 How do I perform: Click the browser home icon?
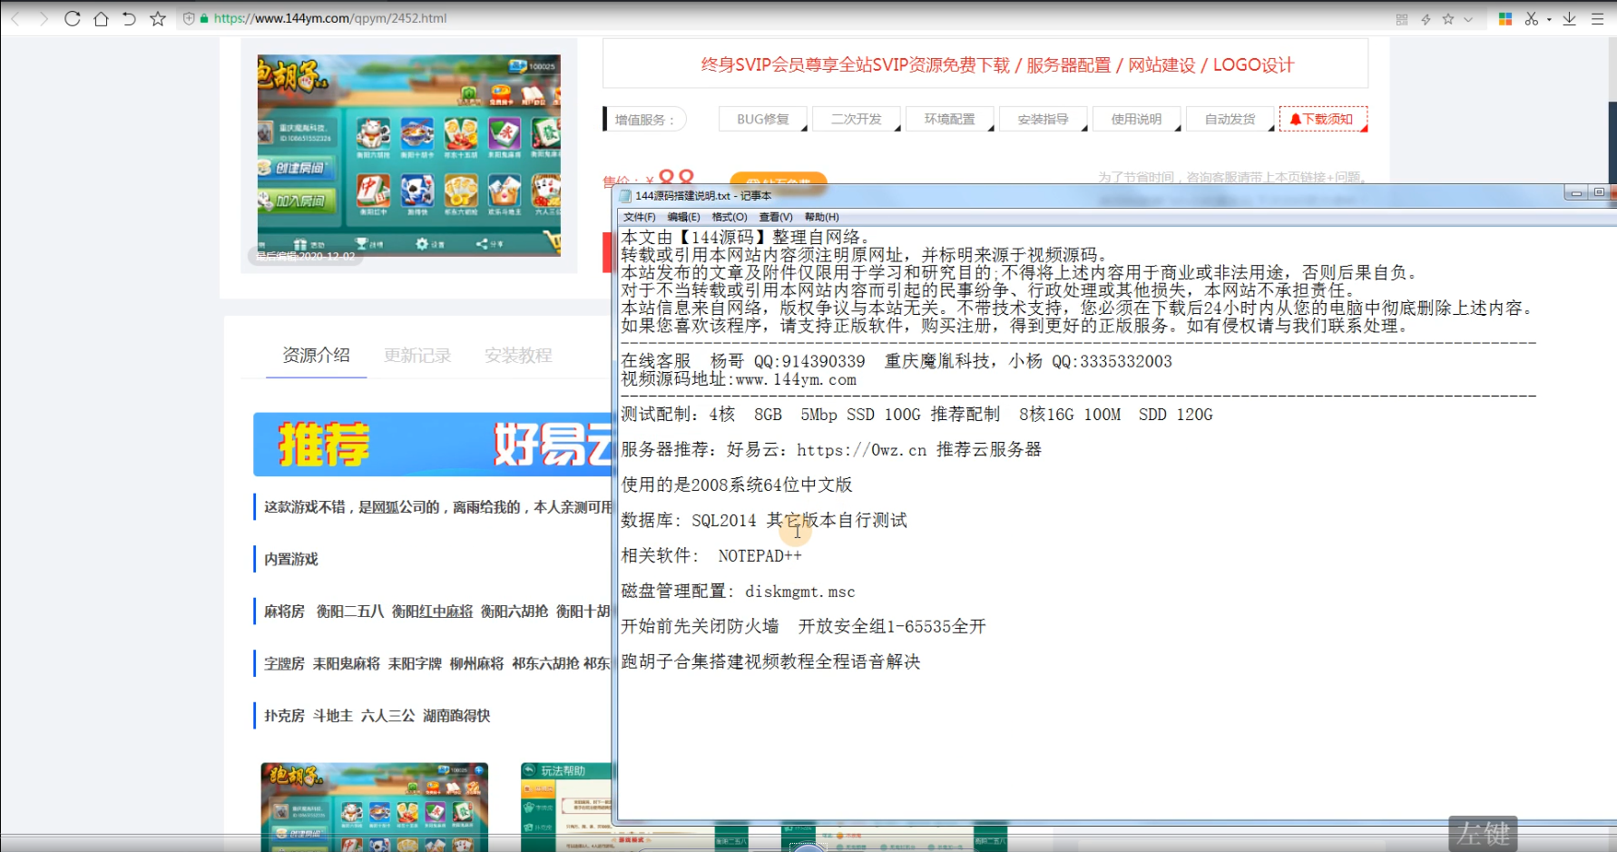pyautogui.click(x=100, y=17)
